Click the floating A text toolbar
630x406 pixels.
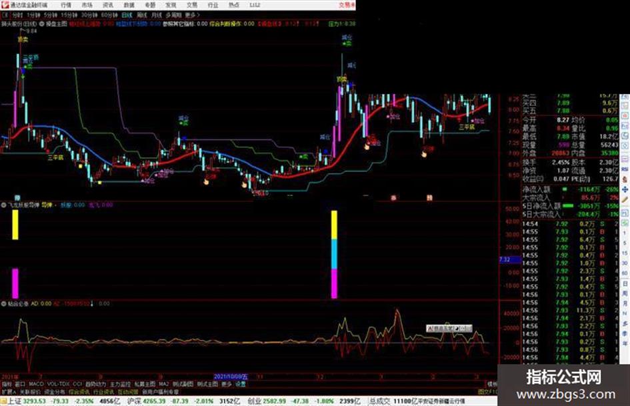click(x=449, y=329)
